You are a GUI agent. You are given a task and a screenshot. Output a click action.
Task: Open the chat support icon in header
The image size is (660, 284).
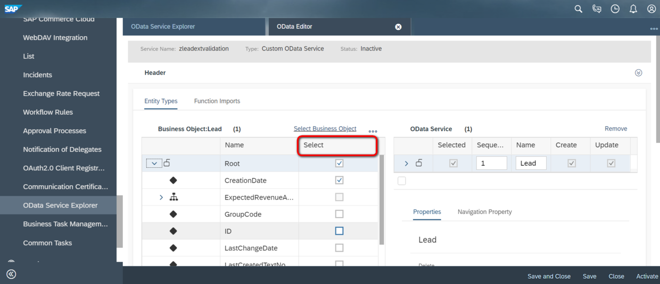pyautogui.click(x=597, y=9)
